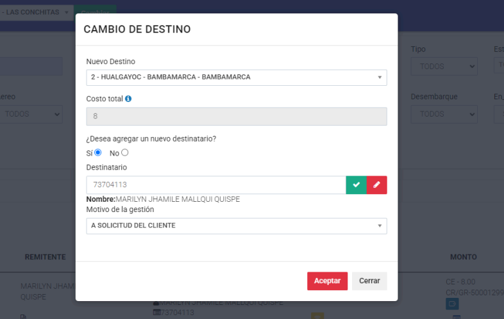Click the Costo total value field

point(237,117)
